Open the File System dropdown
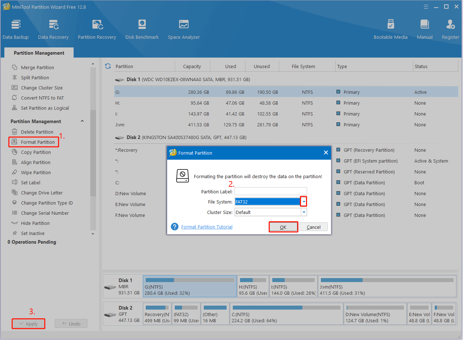This screenshot has width=463, height=340. [304, 202]
